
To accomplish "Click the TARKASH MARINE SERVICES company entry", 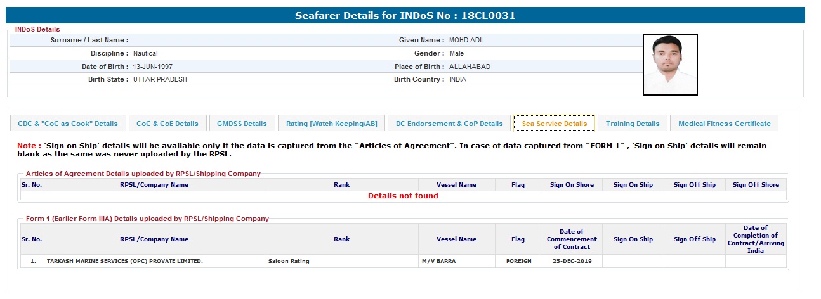I will click(125, 261).
